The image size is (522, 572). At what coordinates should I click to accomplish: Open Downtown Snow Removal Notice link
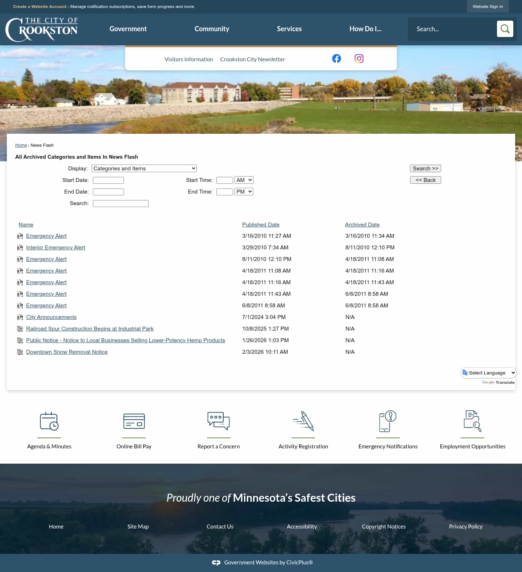[x=67, y=352]
